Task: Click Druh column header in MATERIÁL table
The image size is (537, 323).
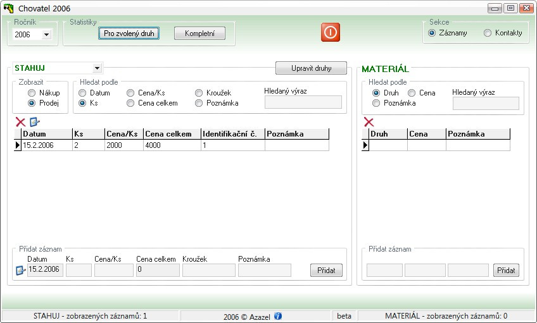Action: point(388,134)
